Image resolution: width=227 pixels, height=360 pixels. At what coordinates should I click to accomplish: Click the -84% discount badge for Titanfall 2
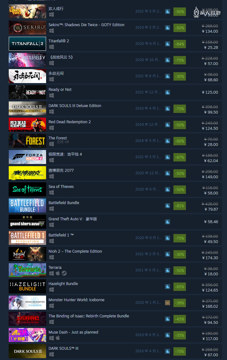(180, 44)
